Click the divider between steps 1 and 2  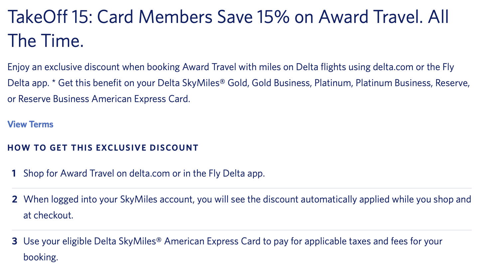(x=242, y=188)
